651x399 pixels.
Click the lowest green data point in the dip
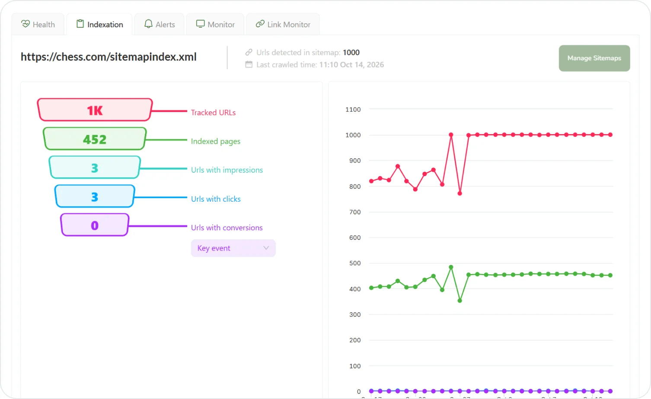click(460, 300)
